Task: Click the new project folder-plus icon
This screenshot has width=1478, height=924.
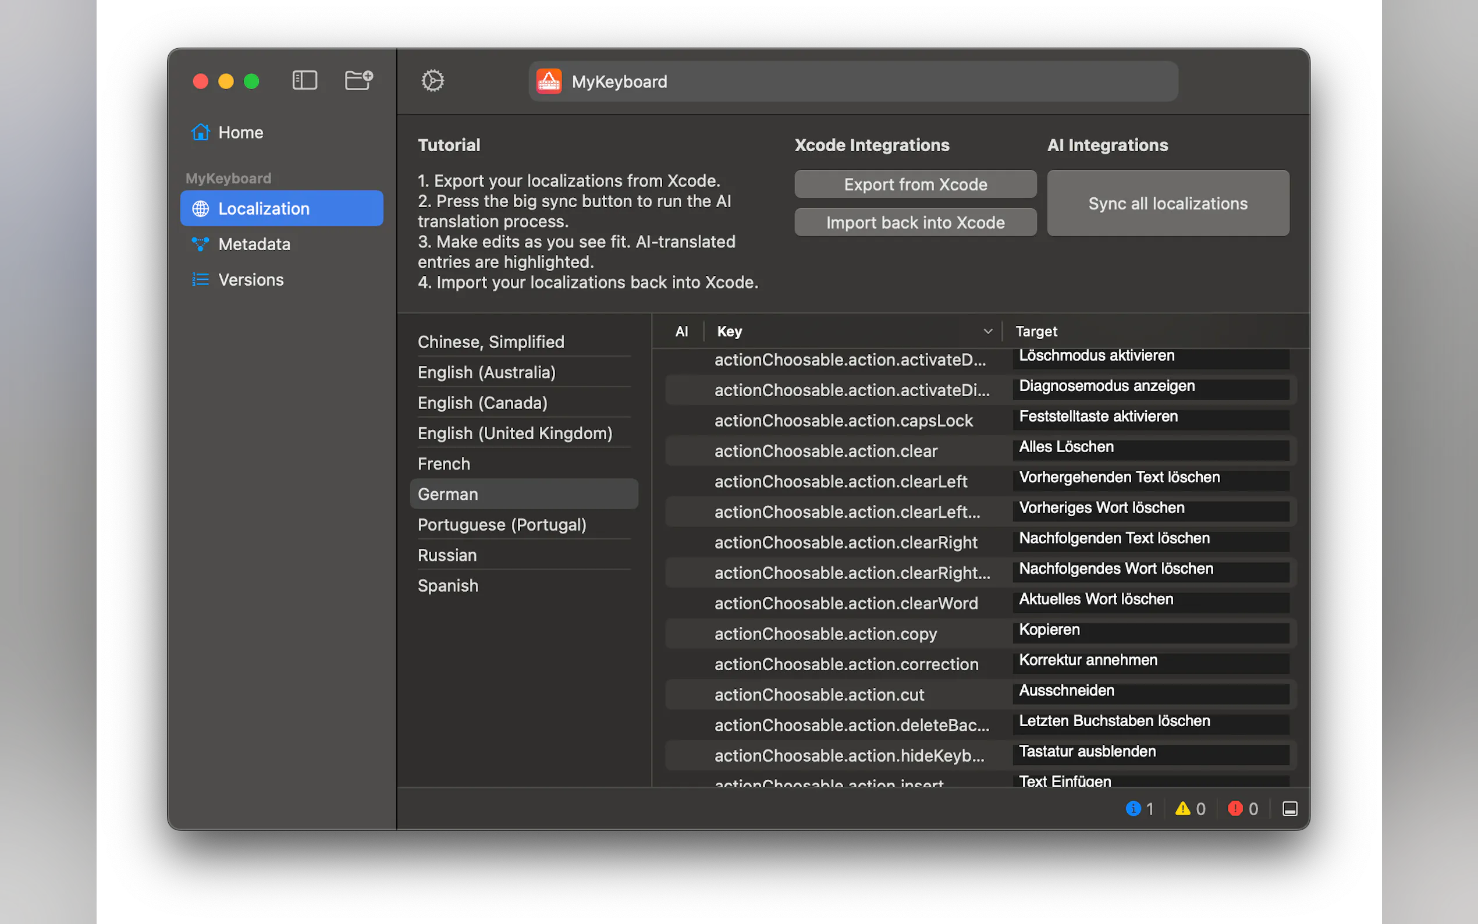Action: click(358, 81)
